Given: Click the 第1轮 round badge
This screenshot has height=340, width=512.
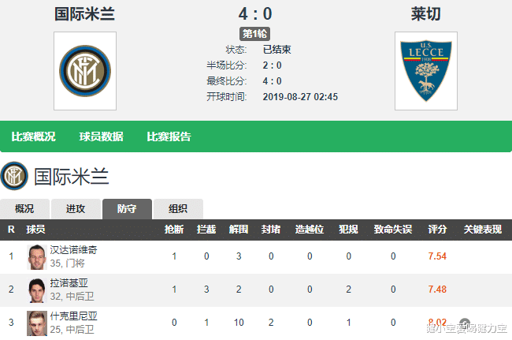Looking at the screenshot, I should click(254, 34).
